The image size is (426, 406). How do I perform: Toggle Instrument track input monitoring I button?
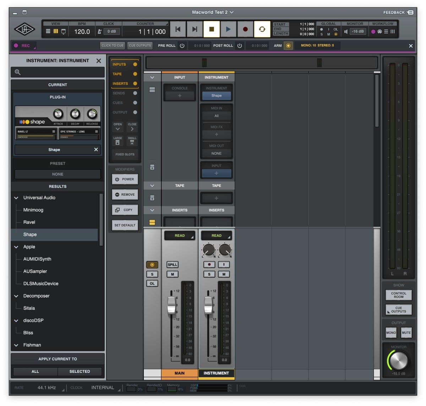(x=224, y=265)
